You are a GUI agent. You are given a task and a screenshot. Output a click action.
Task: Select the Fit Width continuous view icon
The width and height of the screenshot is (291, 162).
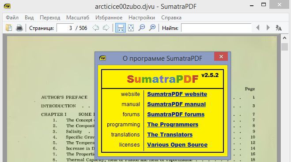click(x=121, y=28)
